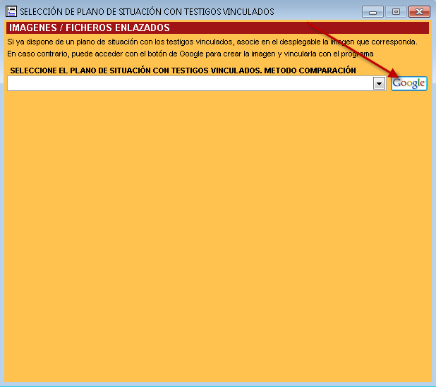Click the text starting 'Si ya dispone de un plano'
This screenshot has height=387, width=436.
click(x=212, y=42)
